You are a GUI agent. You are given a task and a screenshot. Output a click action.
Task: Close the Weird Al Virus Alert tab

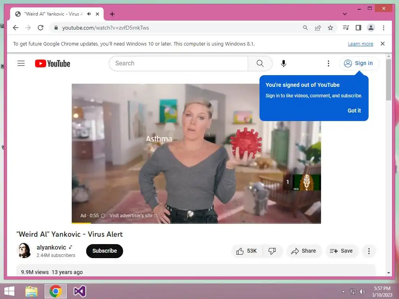pos(97,14)
